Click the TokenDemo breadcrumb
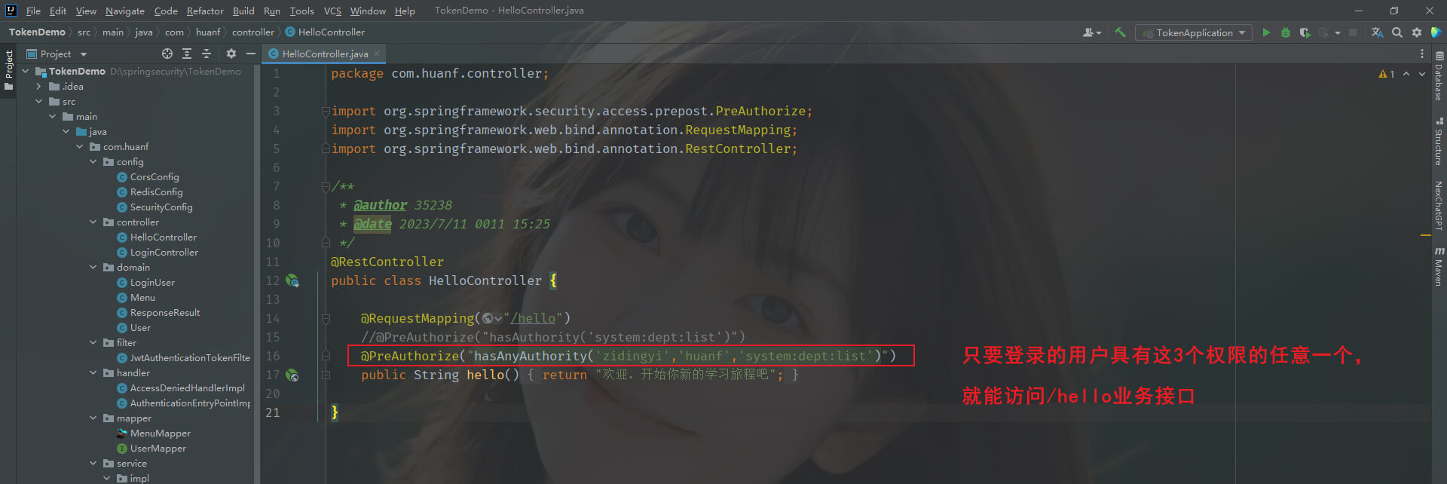 [x=37, y=32]
